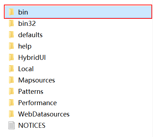Viewport: 155px width, 137px height.
Task: Select the help folder label
Action: tap(25, 46)
